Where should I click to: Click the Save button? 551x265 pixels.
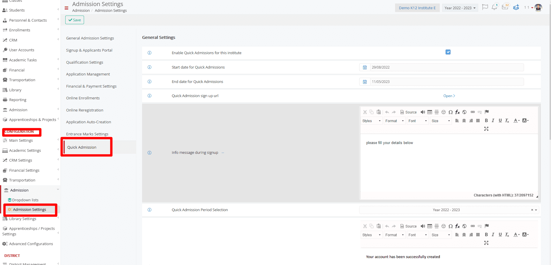75,20
